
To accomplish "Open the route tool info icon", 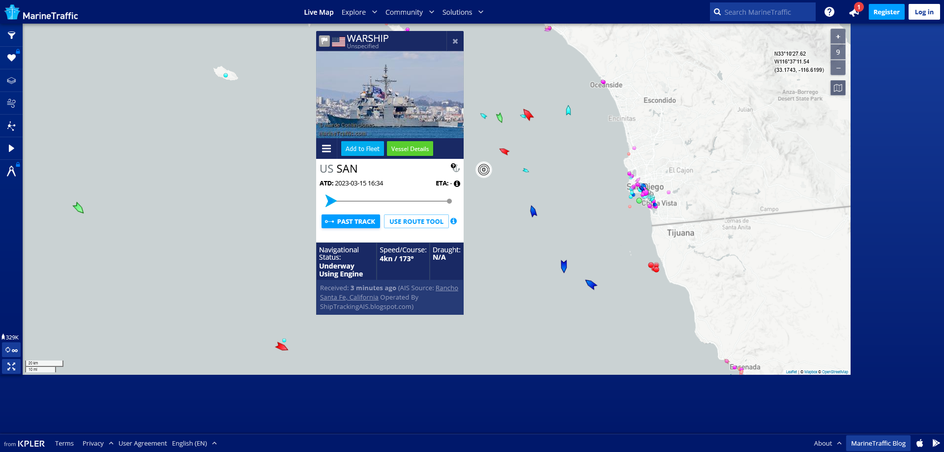I will (x=454, y=221).
